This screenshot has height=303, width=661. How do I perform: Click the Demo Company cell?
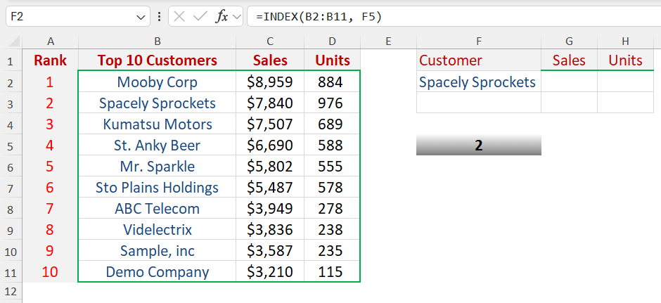coord(157,272)
